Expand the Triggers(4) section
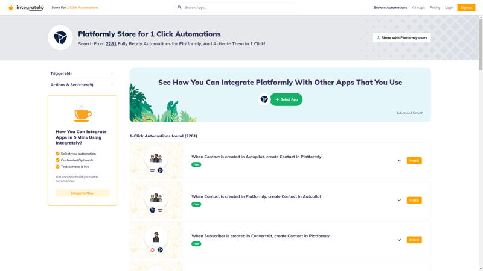Viewport: 483px width, 271px height. 82,73
